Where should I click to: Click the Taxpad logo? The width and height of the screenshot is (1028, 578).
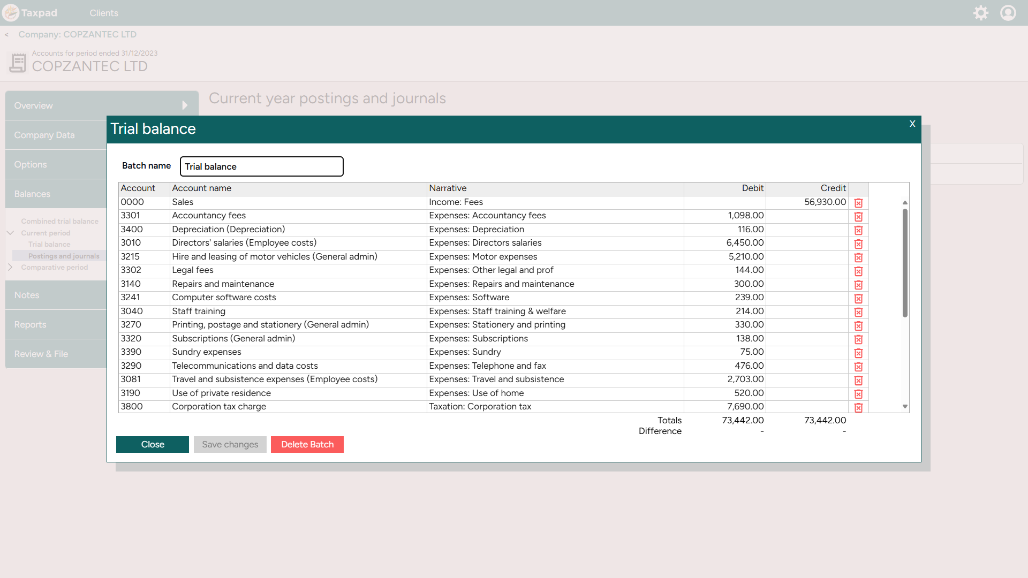[31, 12]
